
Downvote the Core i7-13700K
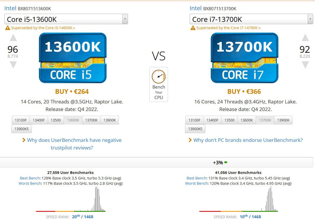[305, 65]
